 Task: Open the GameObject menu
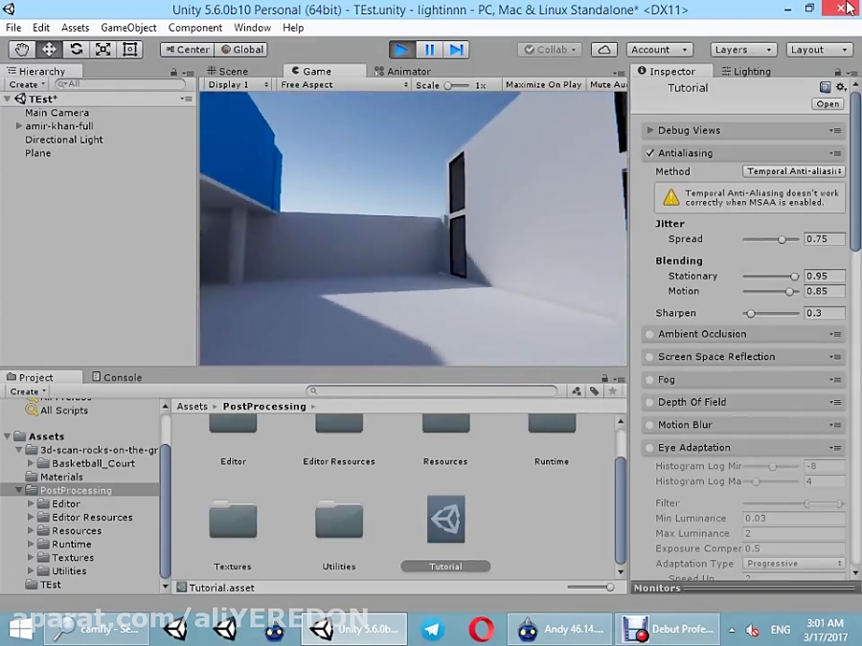[x=128, y=27]
